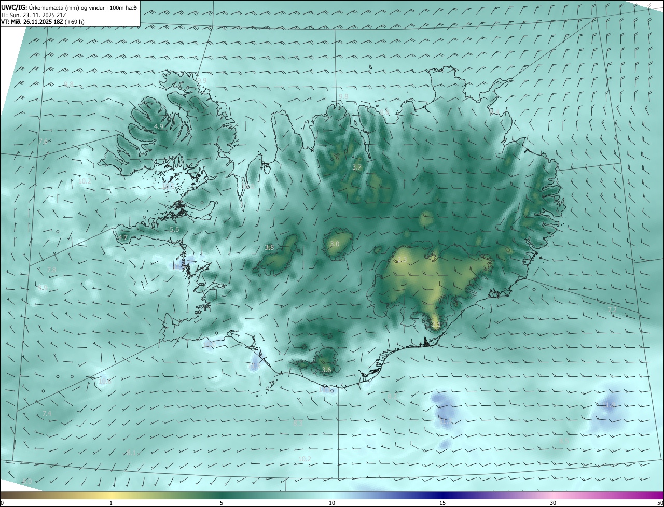664x507 pixels.
Task: Pick the pink color above the 30 tick
Action: 553,495
